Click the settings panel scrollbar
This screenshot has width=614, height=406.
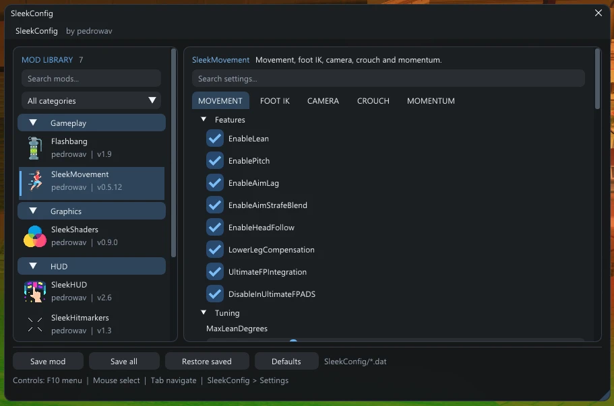click(597, 79)
